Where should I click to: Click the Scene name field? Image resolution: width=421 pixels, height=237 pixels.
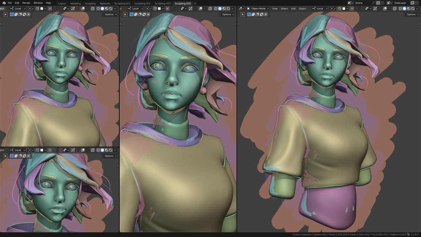coord(362,3)
